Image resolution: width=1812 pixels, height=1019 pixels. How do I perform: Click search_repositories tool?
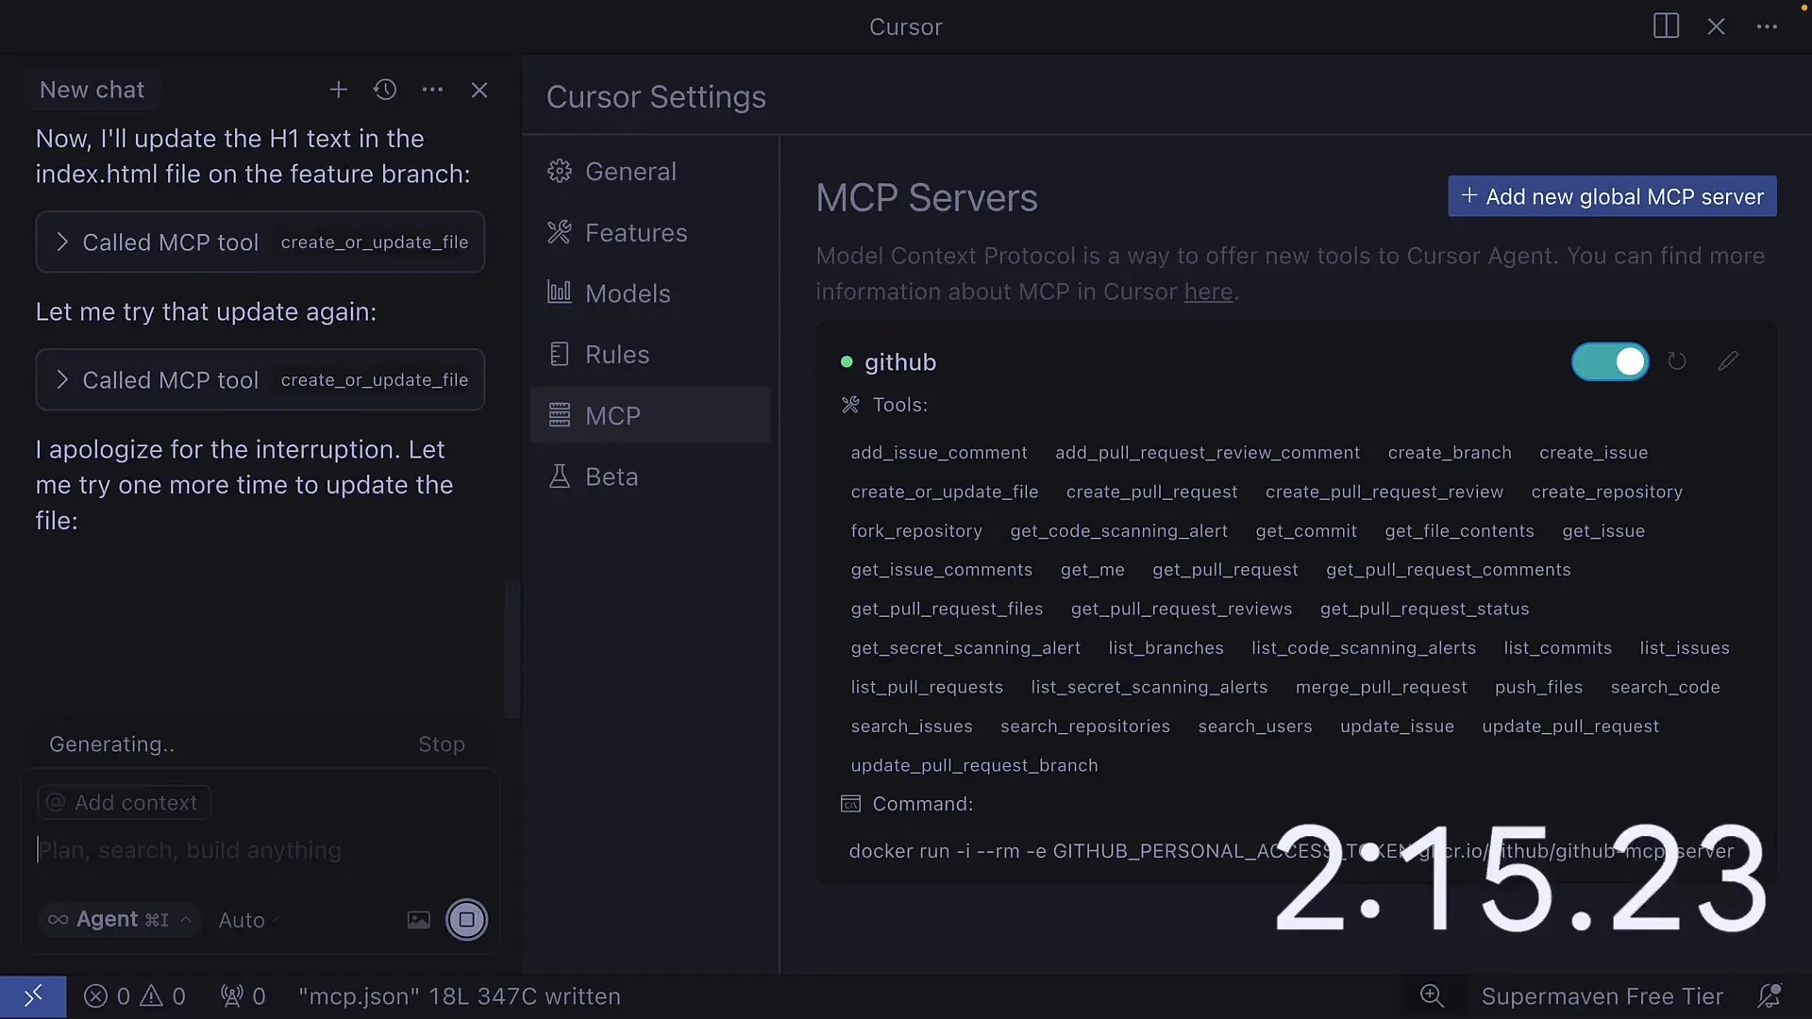[x=1084, y=727]
